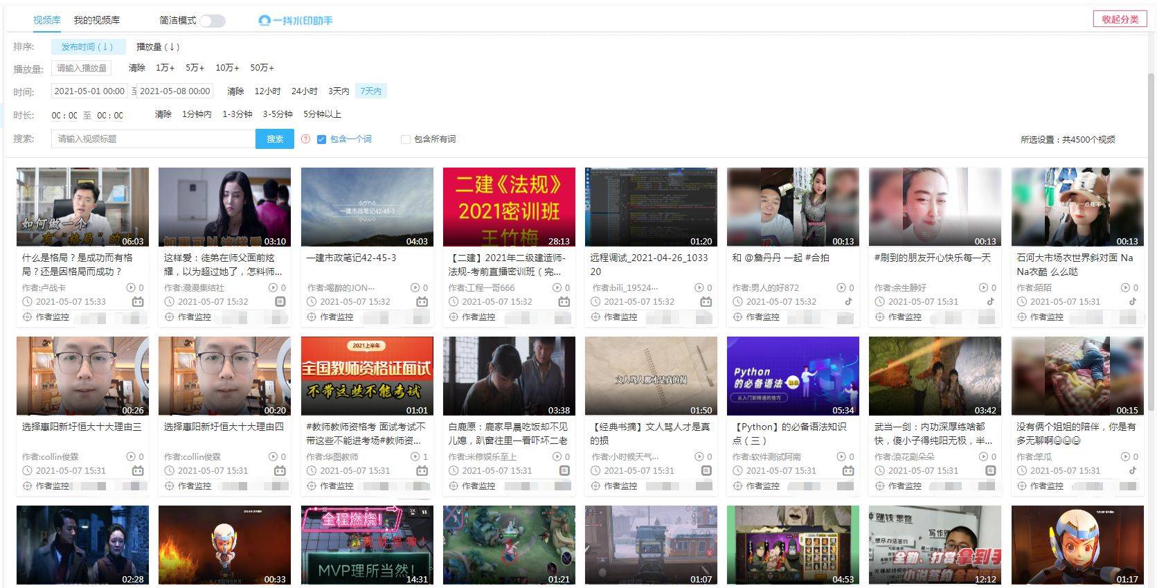Click 作者监控 on 余生静好 card
The width and height of the screenshot is (1157, 588).
pos(905,317)
